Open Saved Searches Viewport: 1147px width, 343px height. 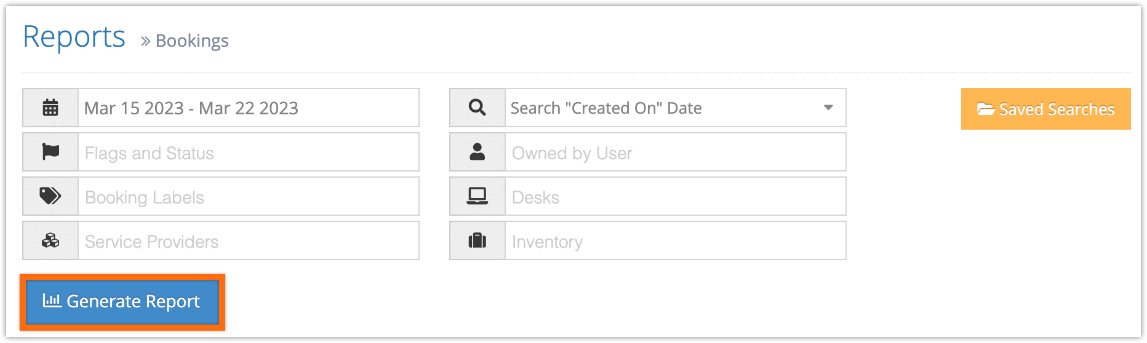[1045, 109]
